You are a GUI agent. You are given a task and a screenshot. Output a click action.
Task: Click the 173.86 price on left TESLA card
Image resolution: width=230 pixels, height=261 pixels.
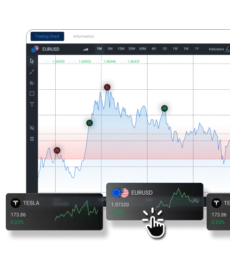point(18,215)
